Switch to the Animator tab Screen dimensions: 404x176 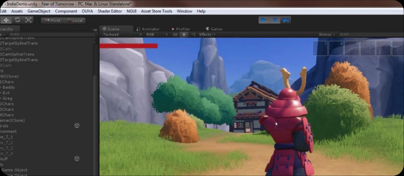pos(148,29)
